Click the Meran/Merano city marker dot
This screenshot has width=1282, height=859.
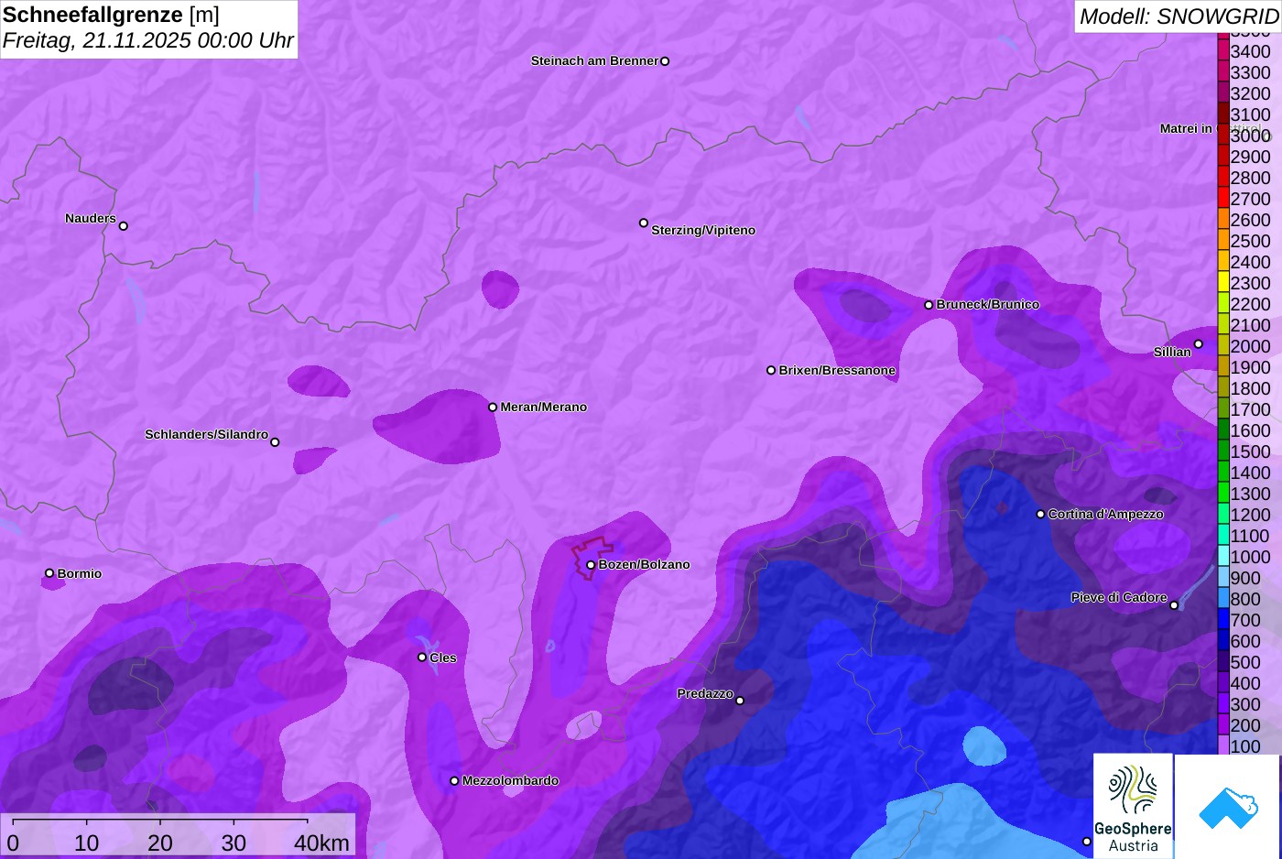click(x=493, y=408)
